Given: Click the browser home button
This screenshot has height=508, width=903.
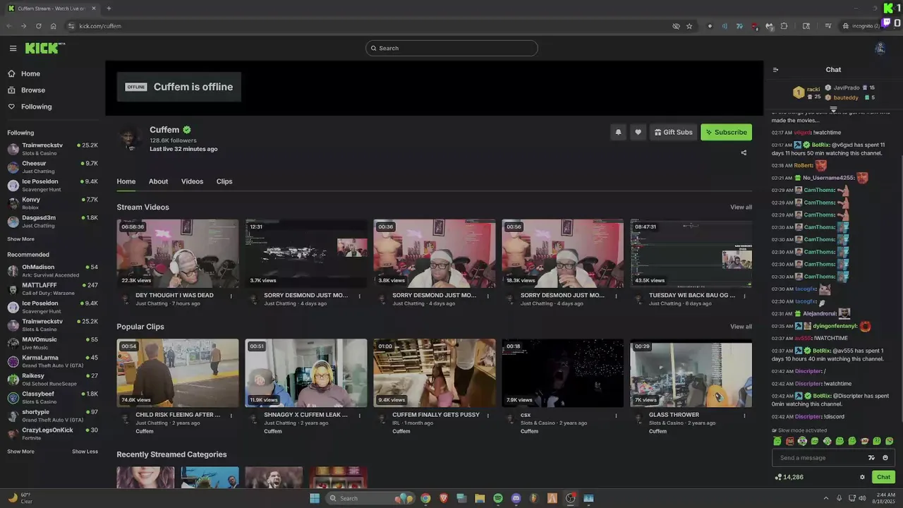Looking at the screenshot, I should 53,26.
